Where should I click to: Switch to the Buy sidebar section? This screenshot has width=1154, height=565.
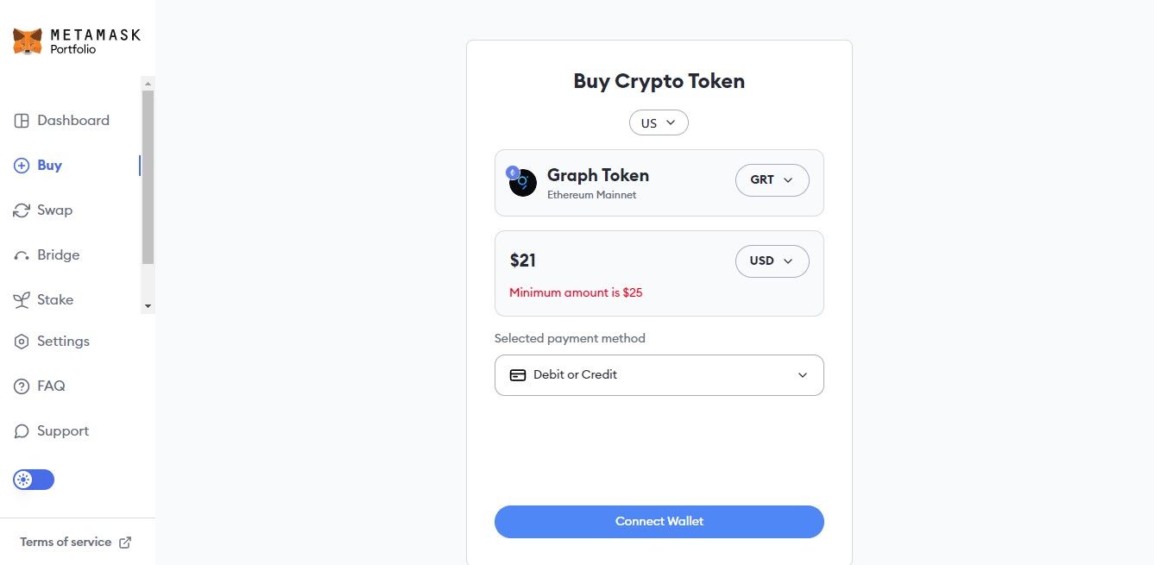click(x=49, y=165)
